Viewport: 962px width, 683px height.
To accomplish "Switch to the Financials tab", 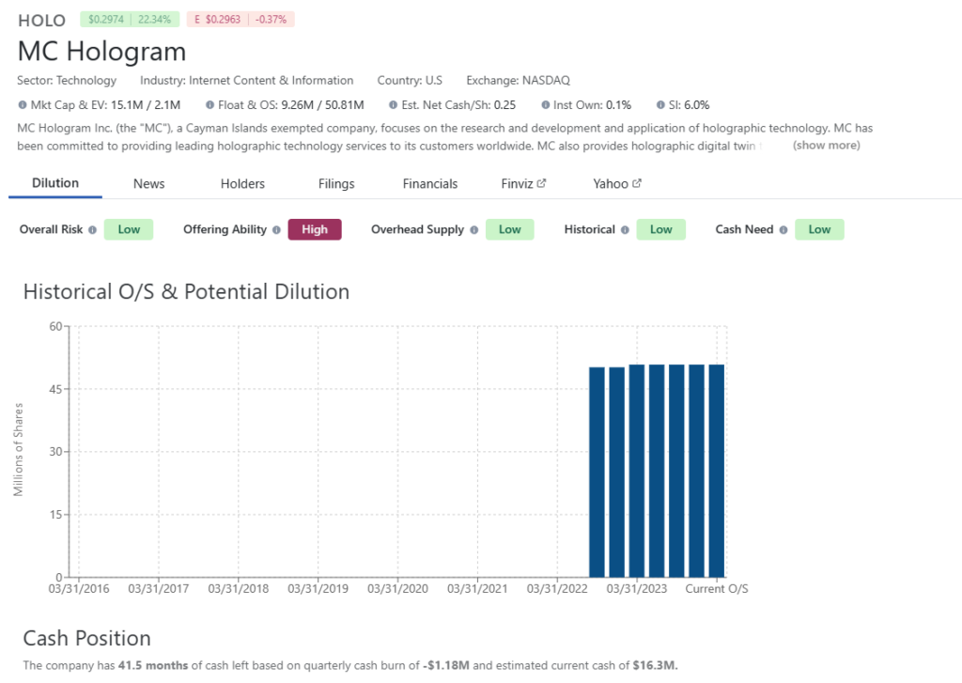I will coord(429,183).
